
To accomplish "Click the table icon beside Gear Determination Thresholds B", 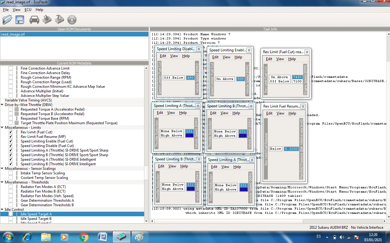I will pos(17,205).
